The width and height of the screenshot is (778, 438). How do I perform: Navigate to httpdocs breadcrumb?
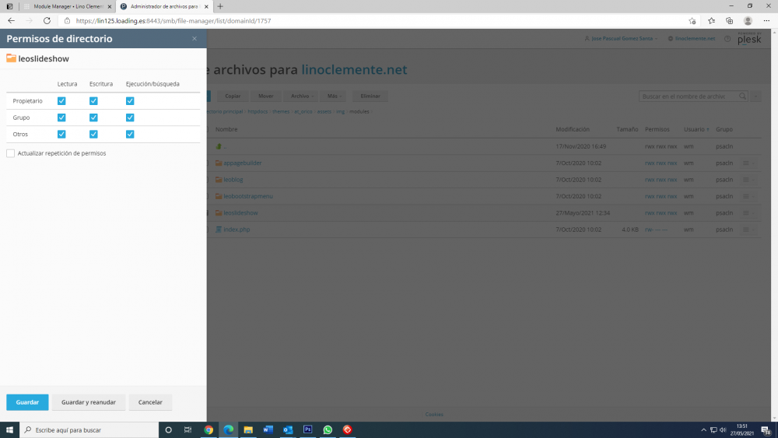tap(258, 111)
